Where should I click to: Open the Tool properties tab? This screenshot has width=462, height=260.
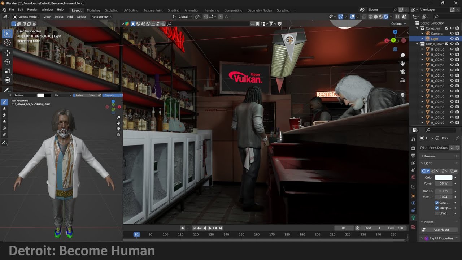click(414, 139)
